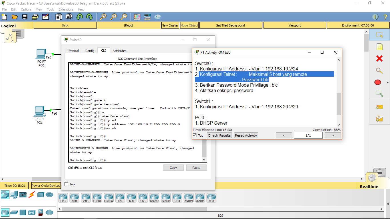The width and height of the screenshot is (390, 219).
Task: Open the drawing palette icon
Action: [137, 17]
